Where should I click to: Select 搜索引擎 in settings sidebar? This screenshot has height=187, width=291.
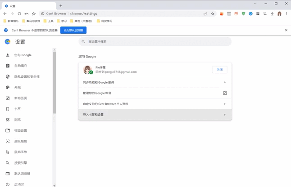21,163
